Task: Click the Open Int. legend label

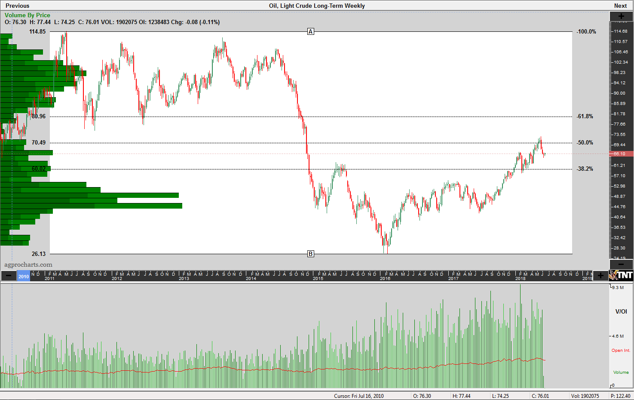Action: coord(621,350)
